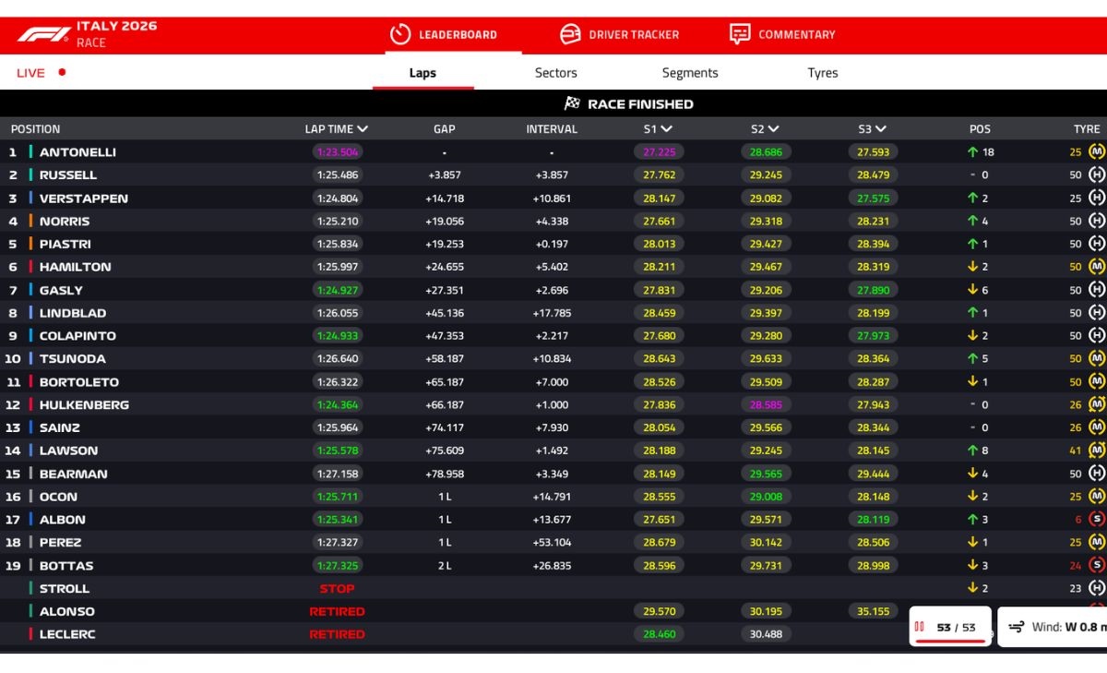Viewport: 1107px width, 673px height.
Task: Open the S2 column dropdown
Action: point(773,129)
